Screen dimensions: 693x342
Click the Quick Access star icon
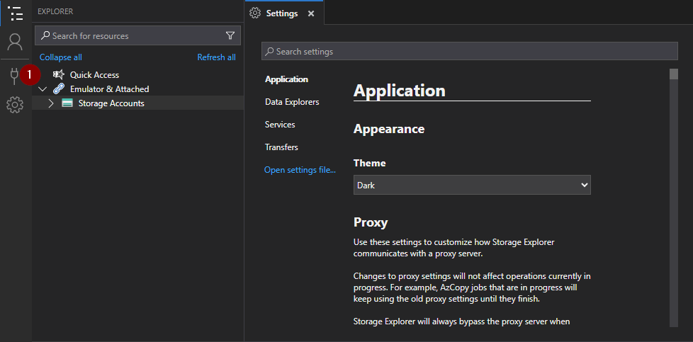tap(58, 74)
